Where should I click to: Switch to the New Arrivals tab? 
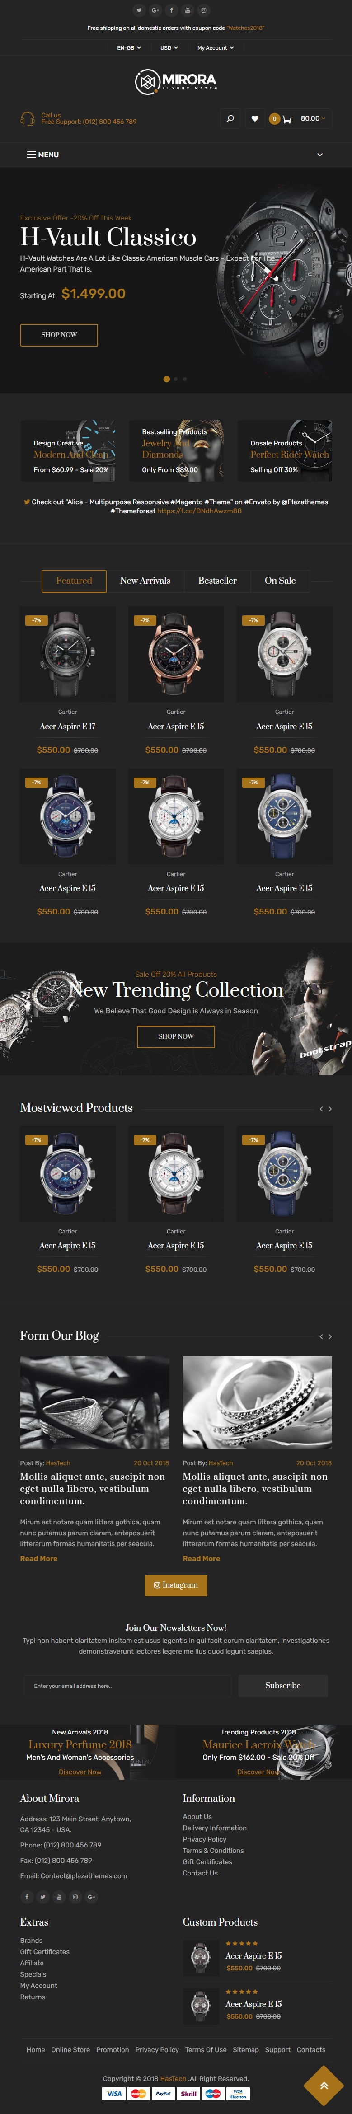tap(145, 581)
